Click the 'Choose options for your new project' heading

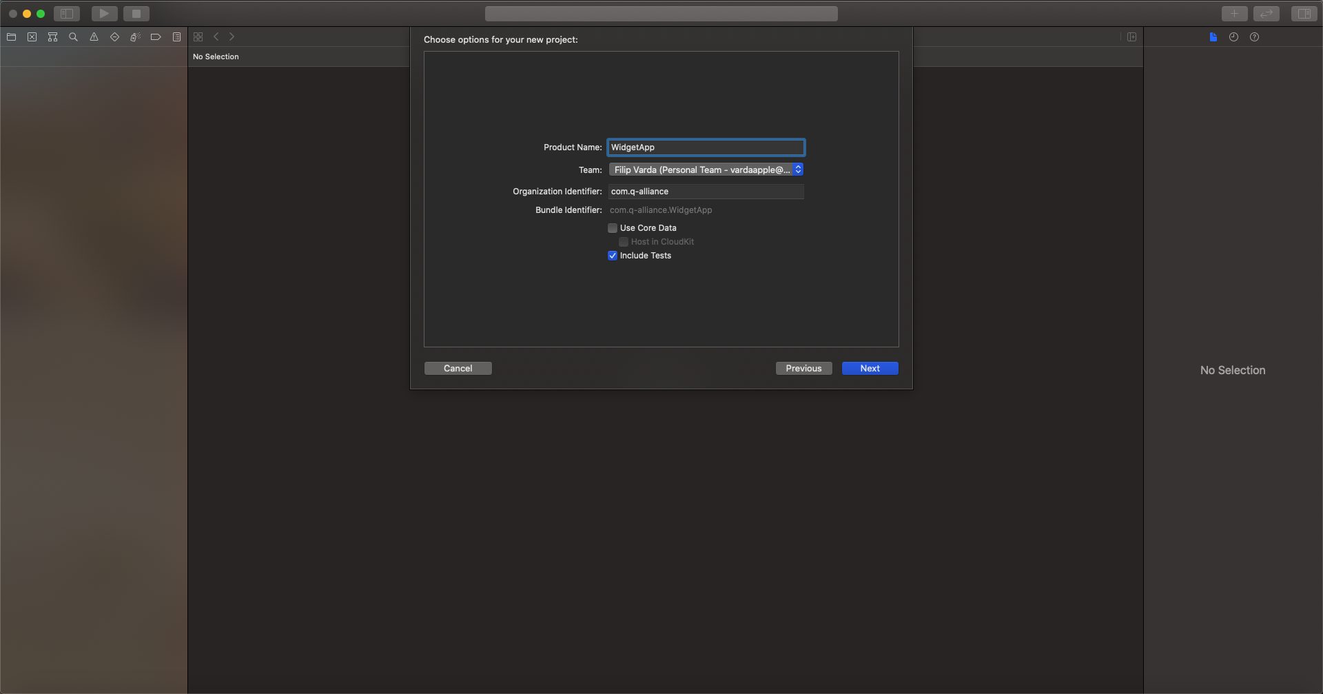[501, 40]
